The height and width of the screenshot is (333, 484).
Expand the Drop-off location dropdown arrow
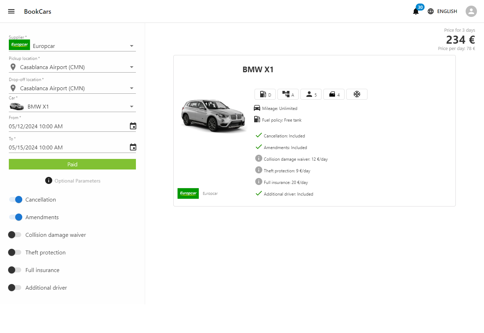pos(132,88)
